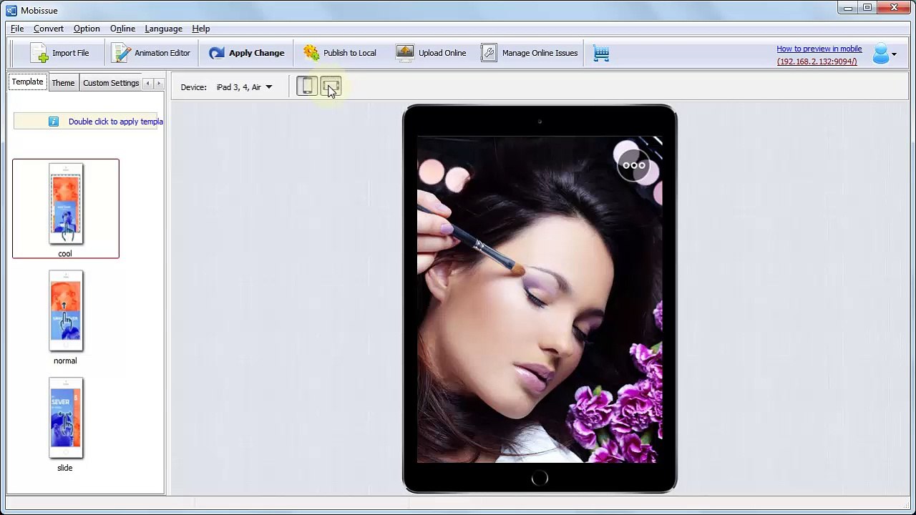Open the Option menu

pos(87,29)
